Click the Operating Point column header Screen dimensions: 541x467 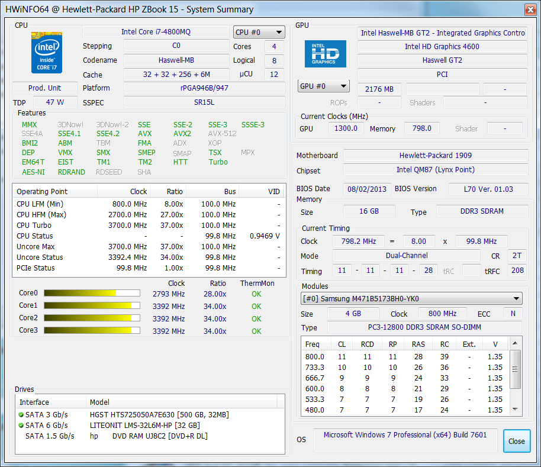point(55,191)
